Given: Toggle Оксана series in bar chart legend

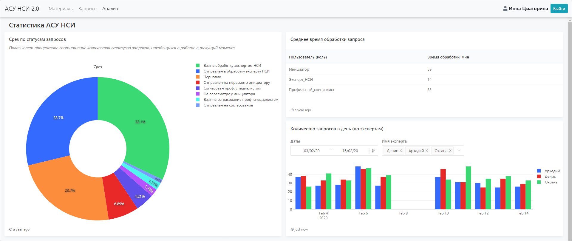Looking at the screenshot, I should click(x=551, y=182).
